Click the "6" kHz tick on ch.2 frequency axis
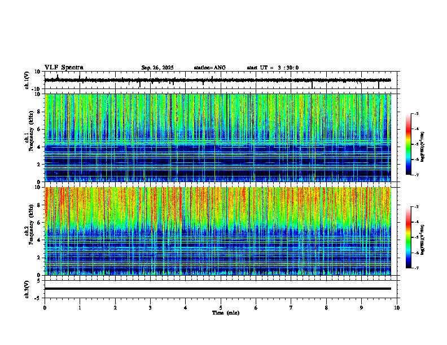Image resolution: width=447 pixels, height=345 pixels. 40,223
